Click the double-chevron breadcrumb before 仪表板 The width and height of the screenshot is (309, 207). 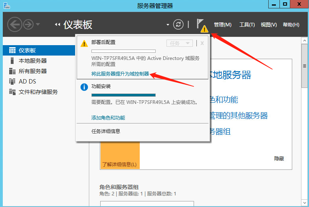click(57, 24)
